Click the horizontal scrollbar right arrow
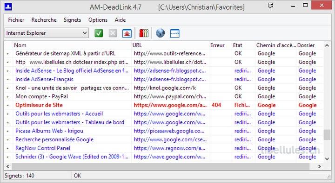 319,166
